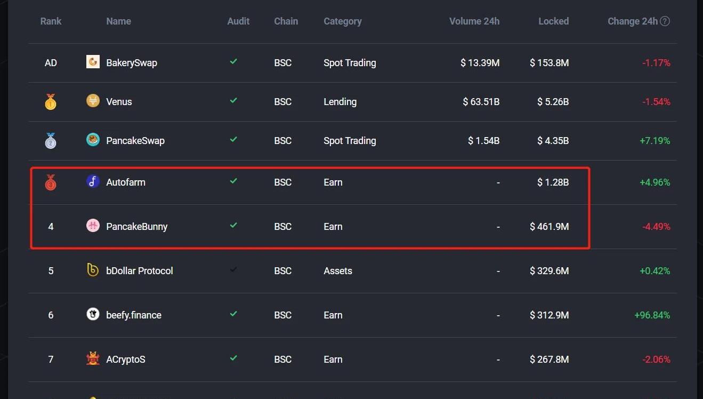Screen dimensions: 703x399
Task: Click the Autofarm logo icon
Action: click(x=93, y=182)
